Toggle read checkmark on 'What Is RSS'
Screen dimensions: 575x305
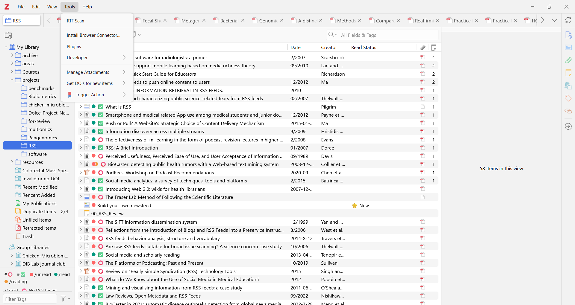101,107
